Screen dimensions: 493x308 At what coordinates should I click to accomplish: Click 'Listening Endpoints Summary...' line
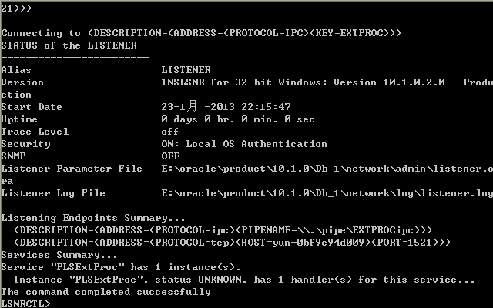[x=93, y=218]
